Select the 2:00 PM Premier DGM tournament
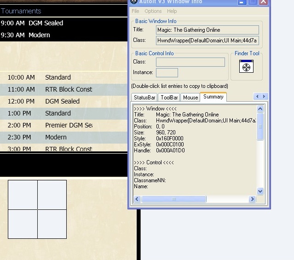The width and height of the screenshot is (294, 260). point(46,125)
